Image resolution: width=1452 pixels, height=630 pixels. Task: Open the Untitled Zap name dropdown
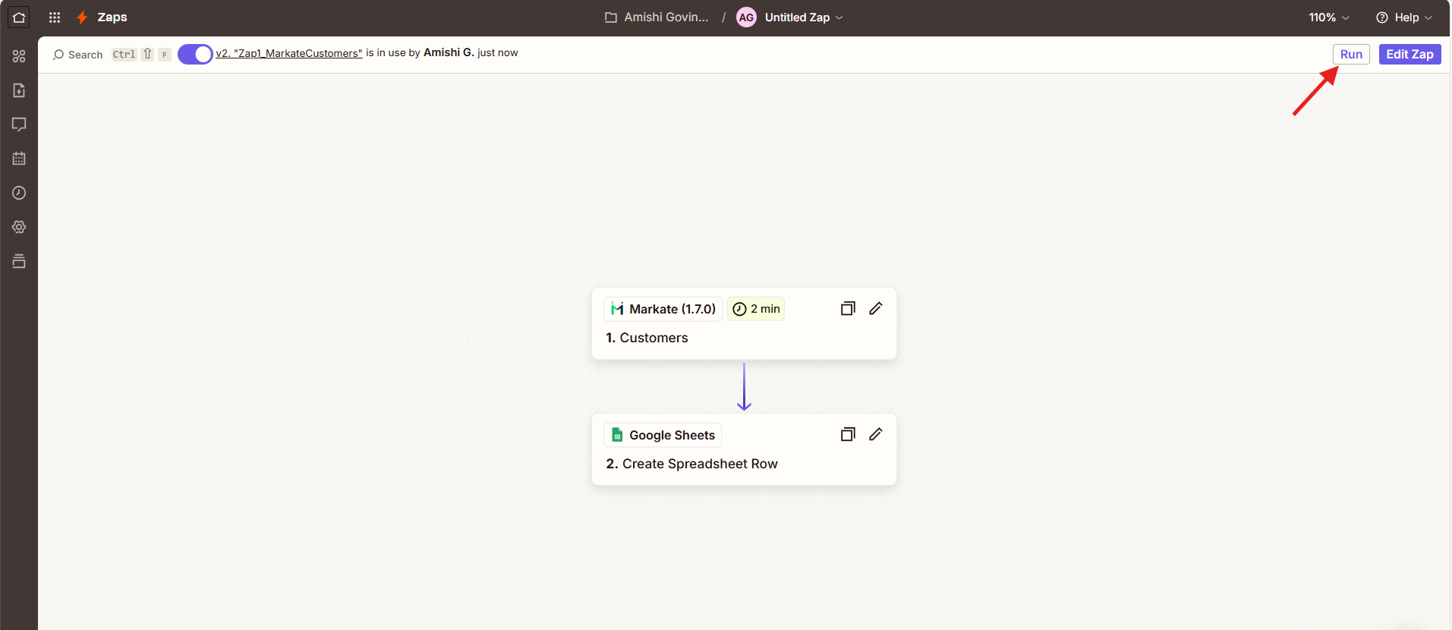click(804, 17)
